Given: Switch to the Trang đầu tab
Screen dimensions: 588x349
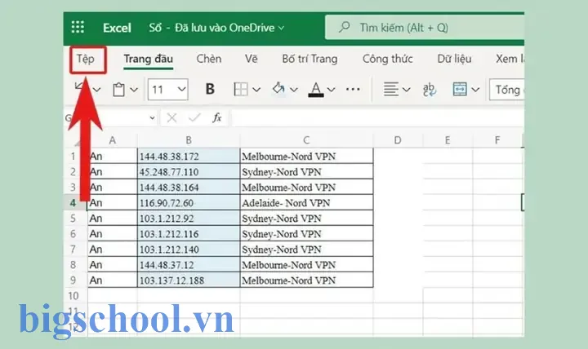Looking at the screenshot, I should click(x=148, y=59).
